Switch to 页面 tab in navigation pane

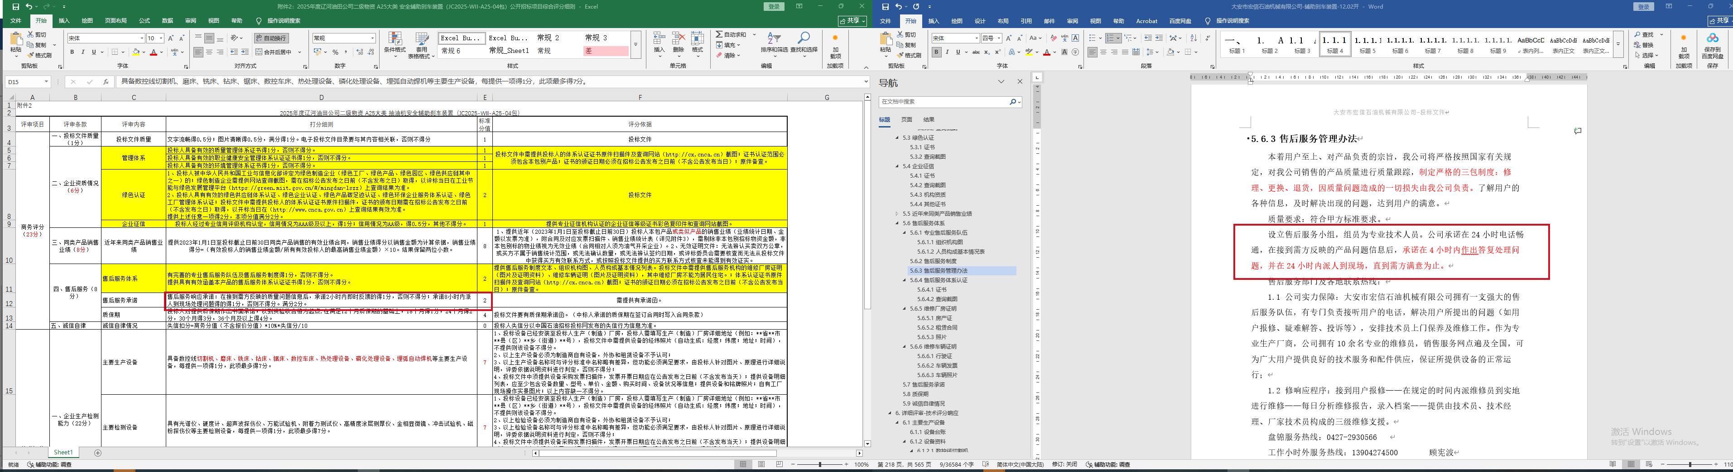point(906,119)
